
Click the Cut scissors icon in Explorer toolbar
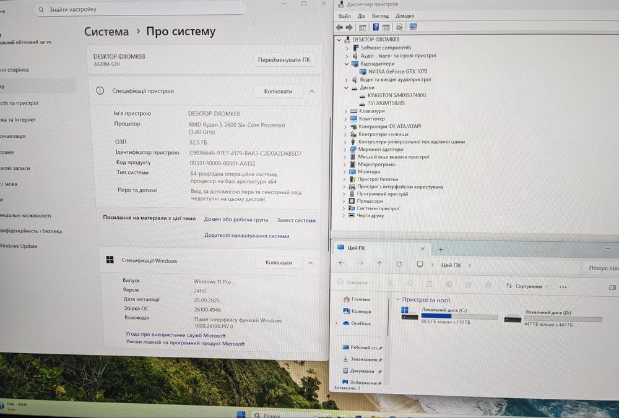(389, 283)
